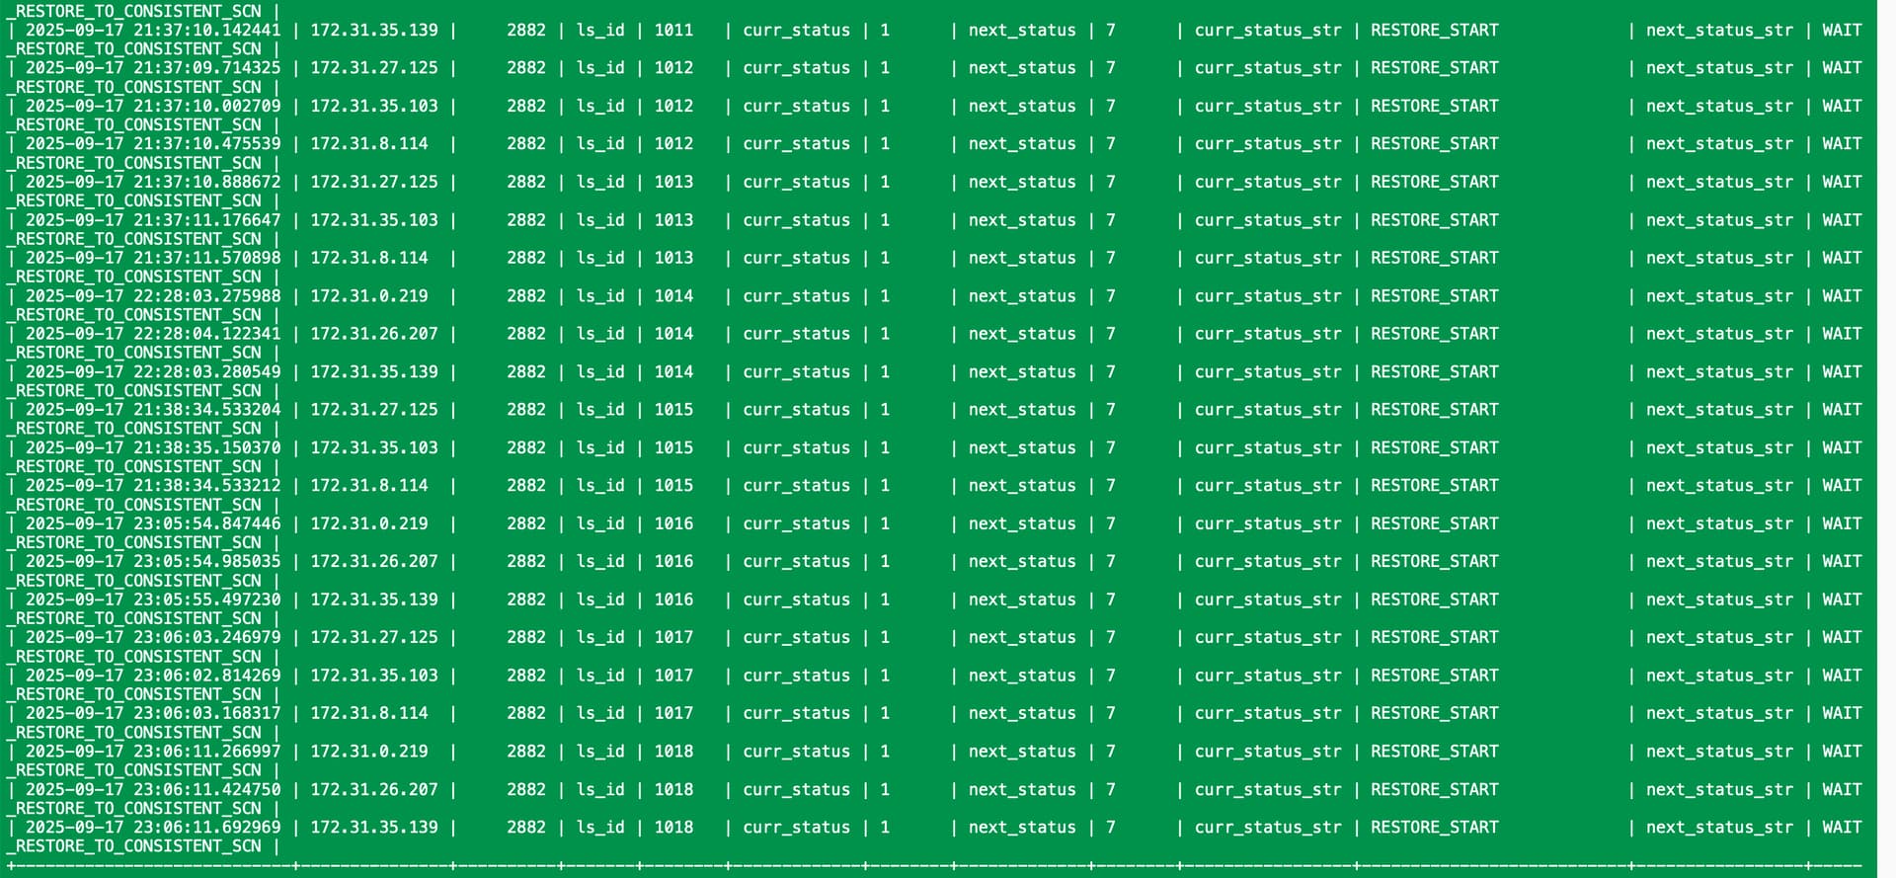
Task: Click IP 172.31.0.219 in ls_id 1018 row
Action: point(369,752)
